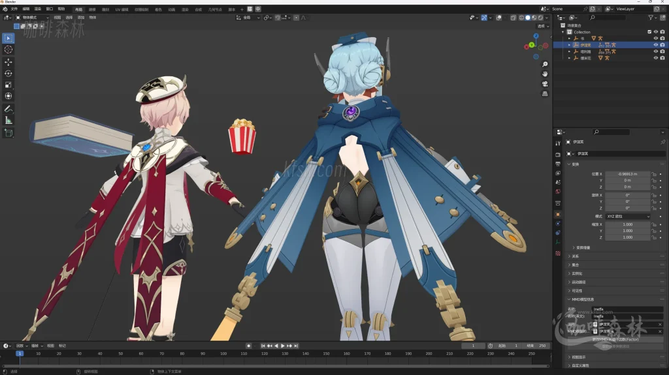Jump to the timeline end frame button
Screen dimensions: 669x375
point(296,346)
